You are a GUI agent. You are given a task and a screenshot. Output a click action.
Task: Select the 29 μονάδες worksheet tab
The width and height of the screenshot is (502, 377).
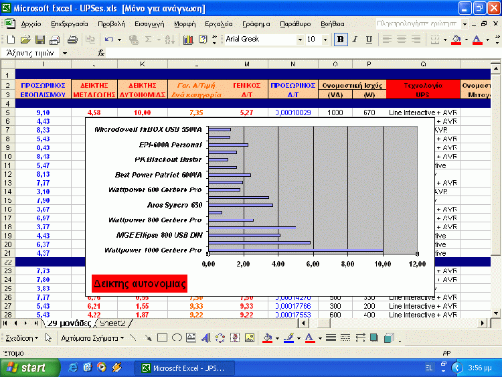69,323
